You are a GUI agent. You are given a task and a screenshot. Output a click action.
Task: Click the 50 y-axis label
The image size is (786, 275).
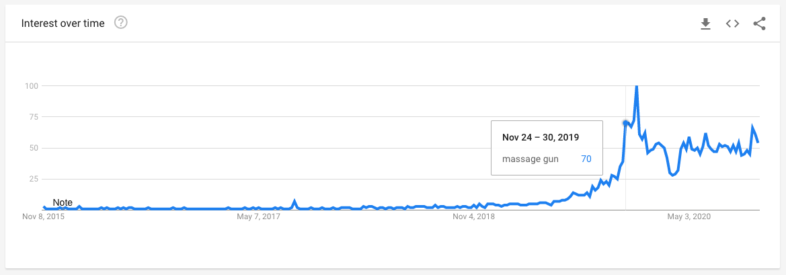point(32,148)
